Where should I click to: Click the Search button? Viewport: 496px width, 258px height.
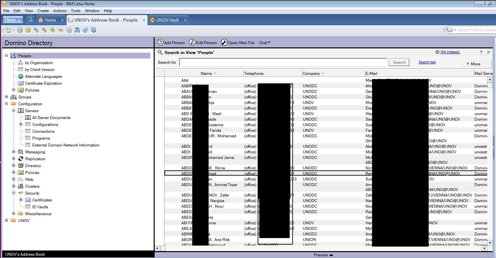399,62
